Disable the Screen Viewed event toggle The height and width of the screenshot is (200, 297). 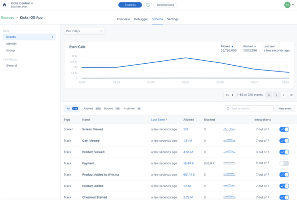284,129
